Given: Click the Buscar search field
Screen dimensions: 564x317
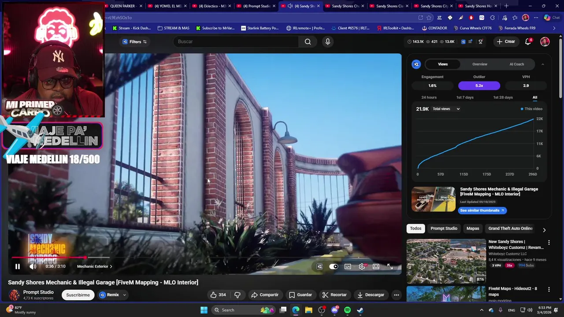Looking at the screenshot, I should pyautogui.click(x=237, y=41).
